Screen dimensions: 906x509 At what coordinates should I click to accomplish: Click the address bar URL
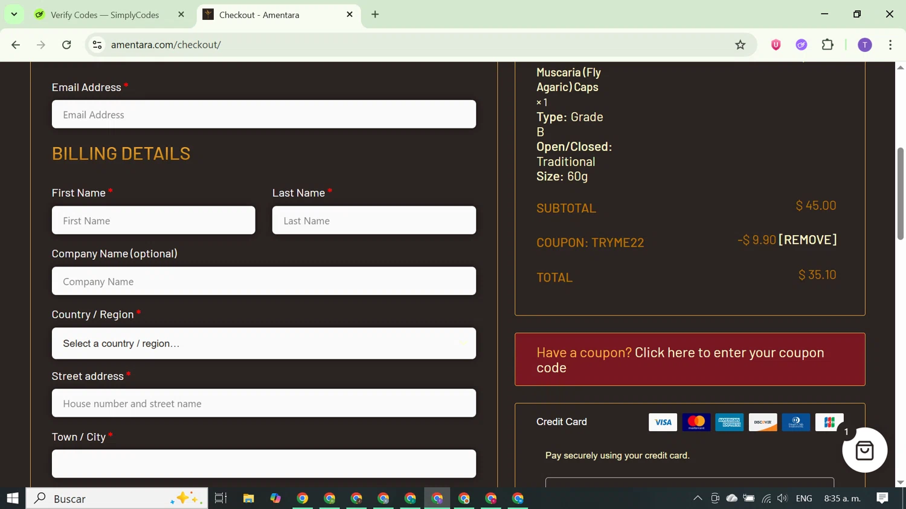pyautogui.click(x=166, y=45)
